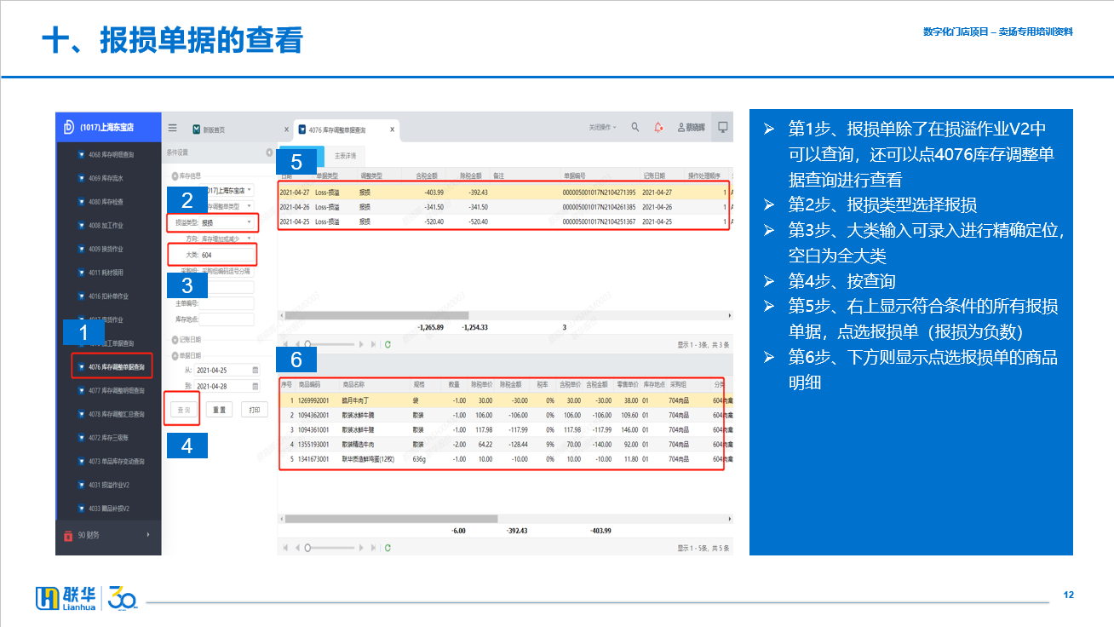
Task: Expand the 记账日期 section
Action: coord(175,341)
